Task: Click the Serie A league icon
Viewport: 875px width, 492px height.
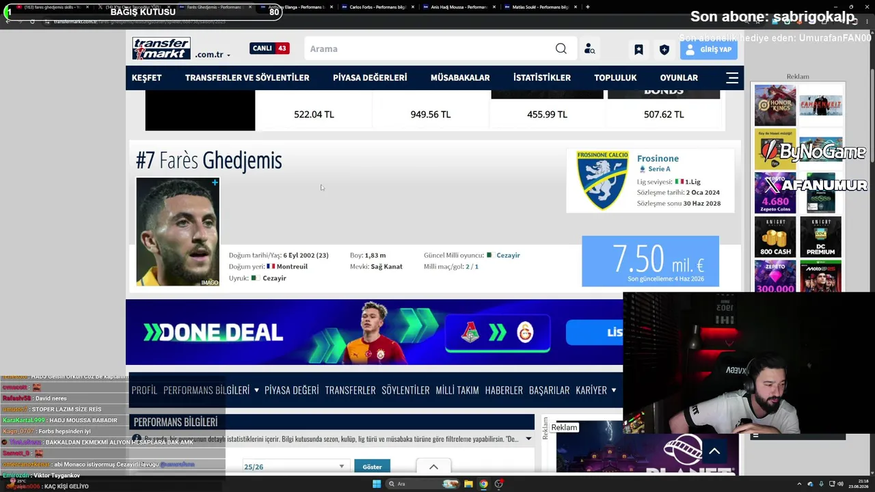Action: [642, 169]
